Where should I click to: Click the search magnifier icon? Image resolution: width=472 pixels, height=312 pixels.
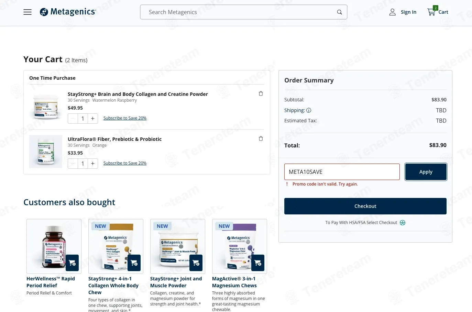point(339,12)
